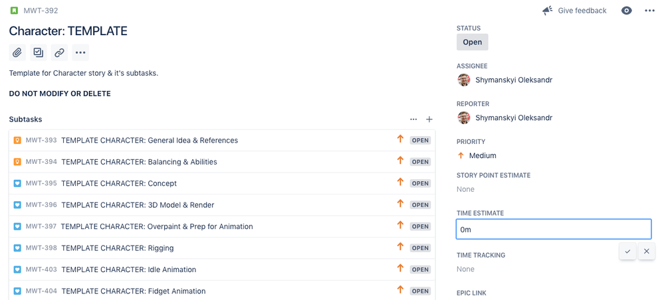Screen dimensions: 664x300
Task: Cancel the time estimate edit with X
Action: [646, 252]
